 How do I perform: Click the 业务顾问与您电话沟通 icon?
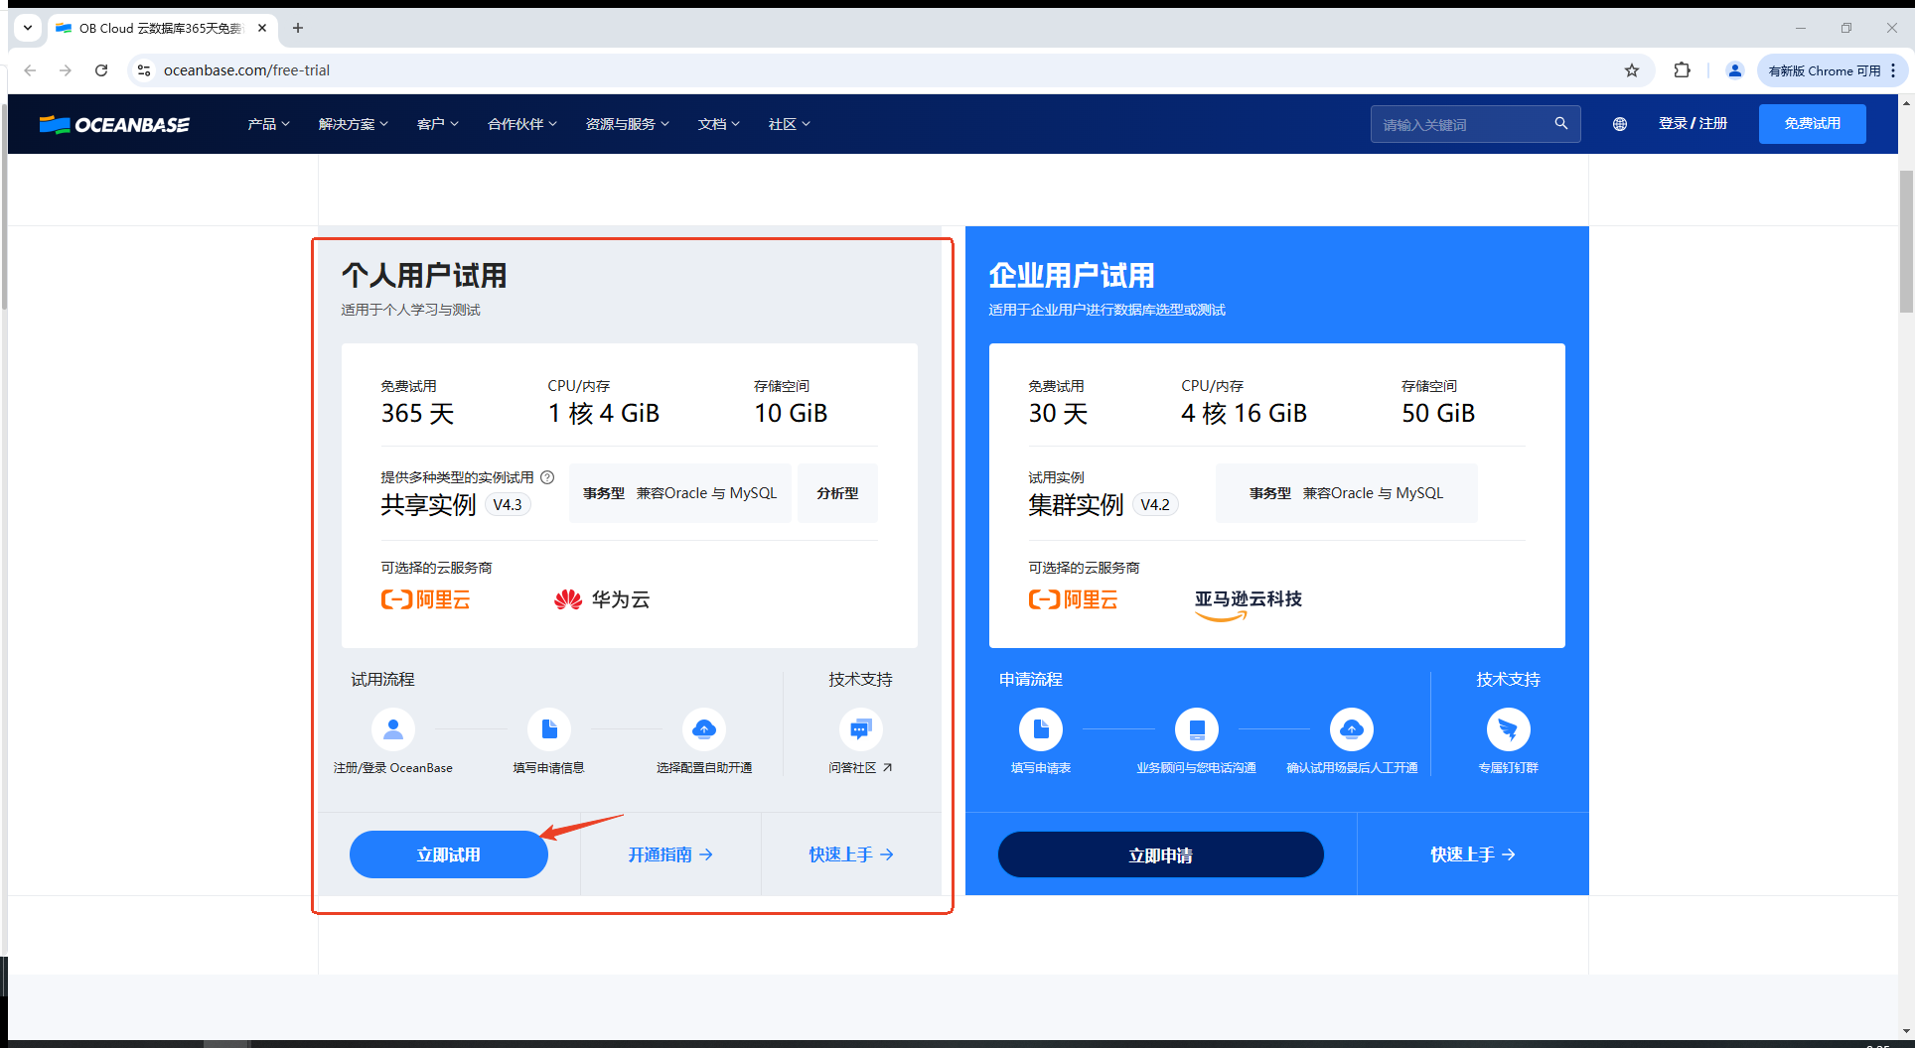pyautogui.click(x=1197, y=729)
